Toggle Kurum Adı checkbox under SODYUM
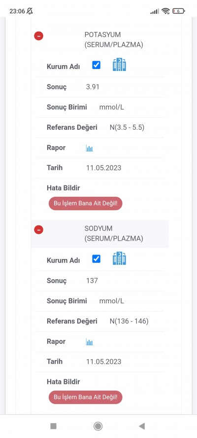The width and height of the screenshot is (197, 438). [96, 259]
